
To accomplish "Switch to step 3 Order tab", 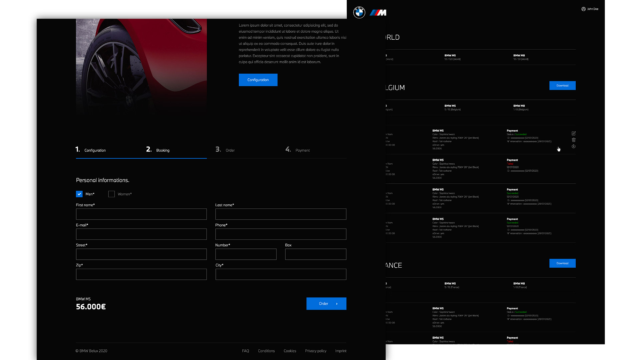I will coord(225,150).
